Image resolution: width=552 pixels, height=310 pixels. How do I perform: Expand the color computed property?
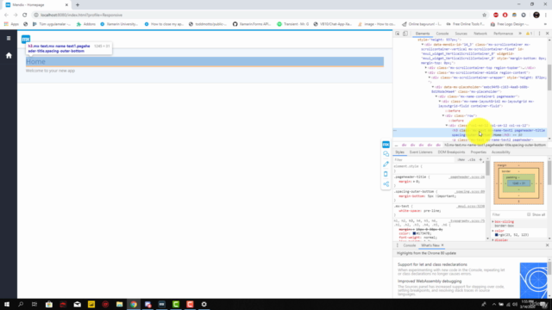[492, 231]
